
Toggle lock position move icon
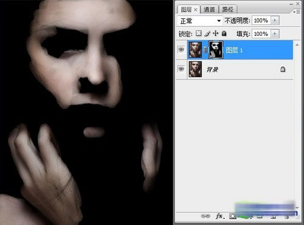[x=215, y=33]
